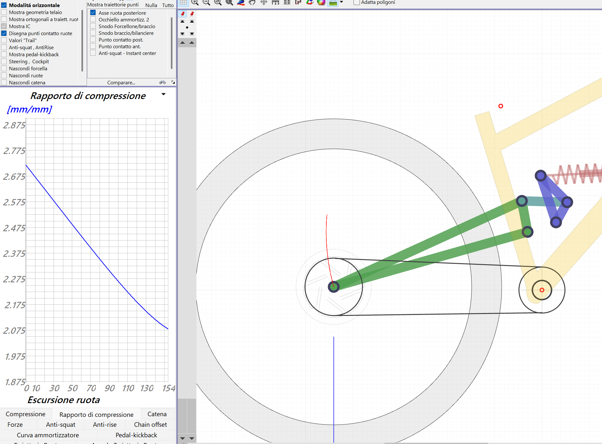Switch to the Catena tab
Screen dimensions: 602x444
click(x=157, y=414)
